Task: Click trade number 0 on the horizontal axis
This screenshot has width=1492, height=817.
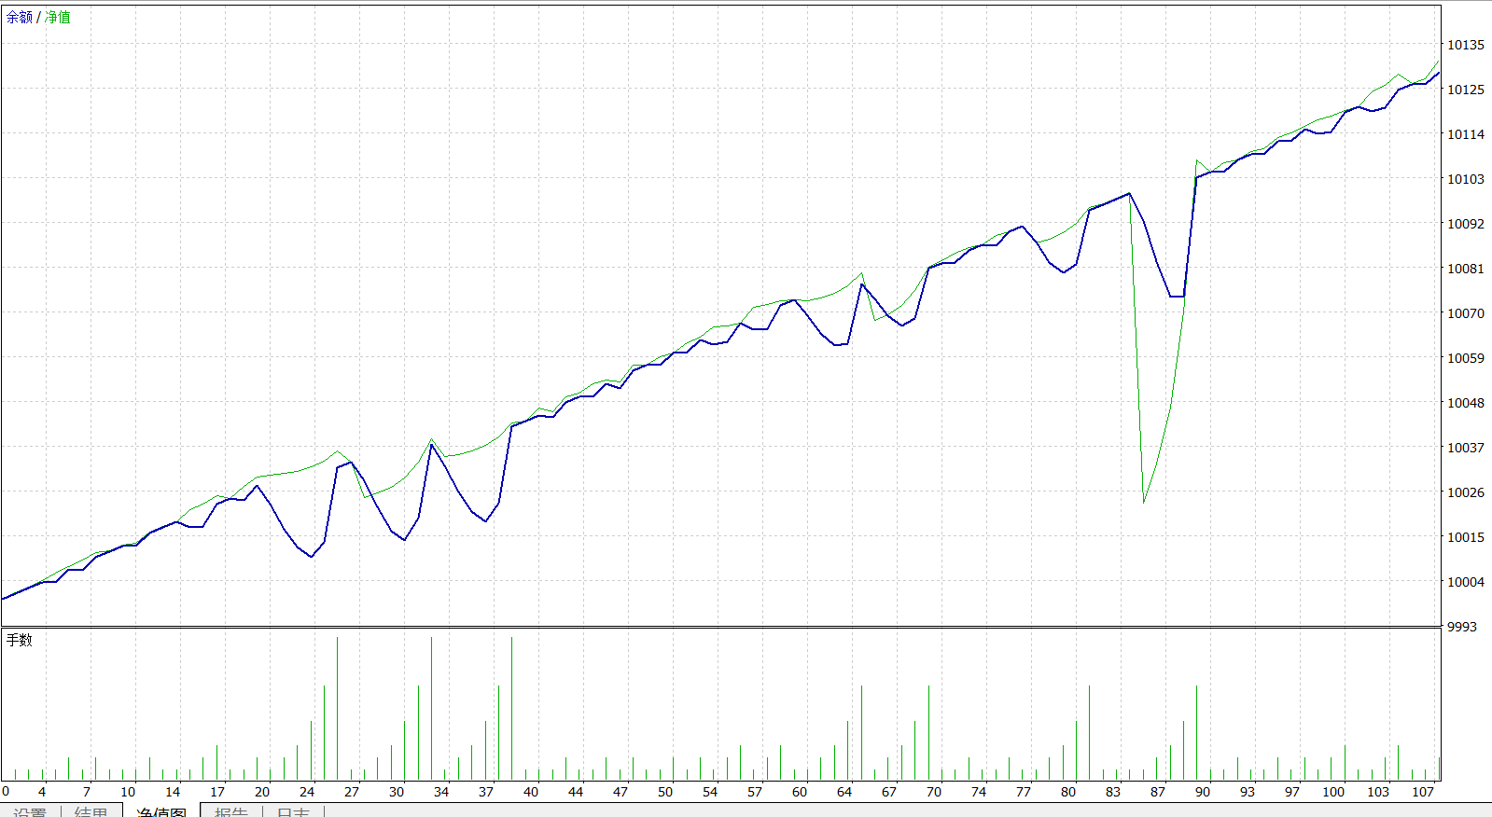Action: pos(6,792)
